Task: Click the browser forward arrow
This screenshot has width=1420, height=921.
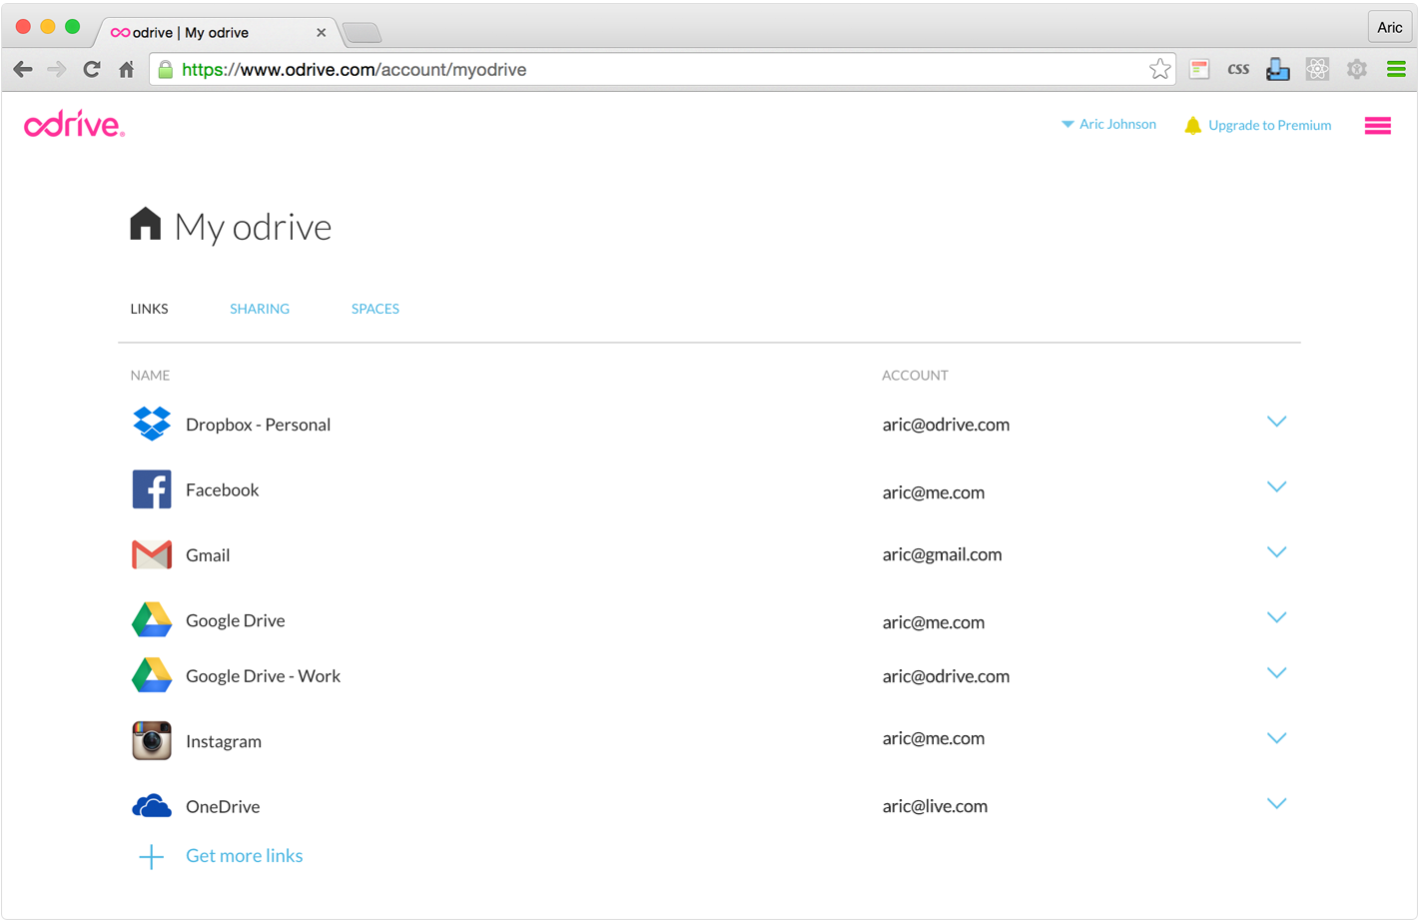Action: coord(57,69)
